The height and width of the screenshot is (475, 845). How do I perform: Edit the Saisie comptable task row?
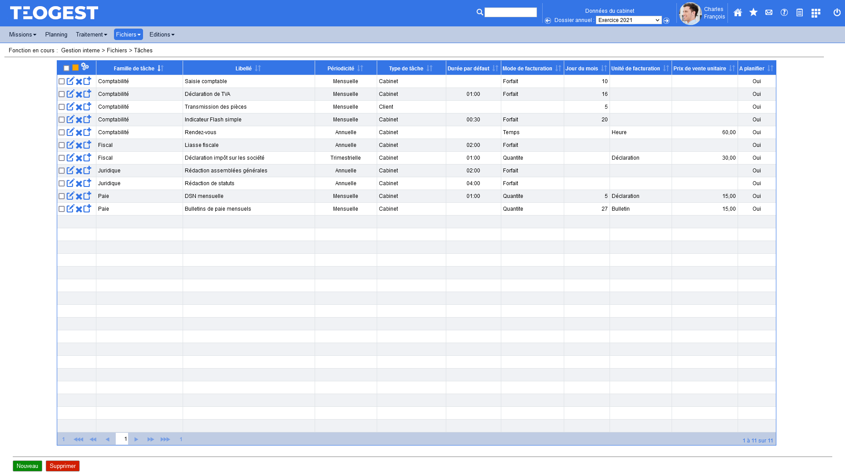[70, 81]
